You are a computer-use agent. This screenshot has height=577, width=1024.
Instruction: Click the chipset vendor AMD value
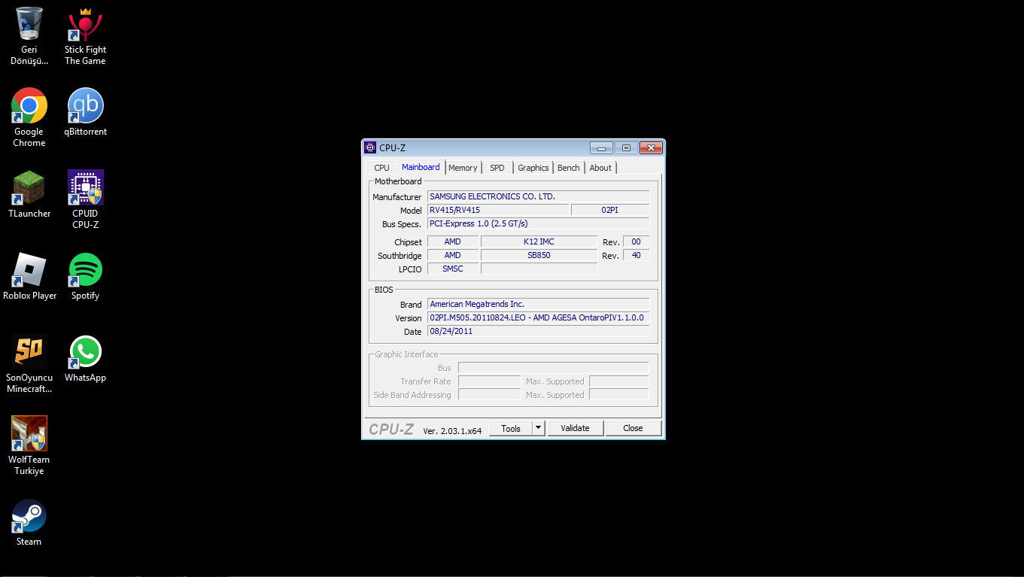click(x=453, y=241)
